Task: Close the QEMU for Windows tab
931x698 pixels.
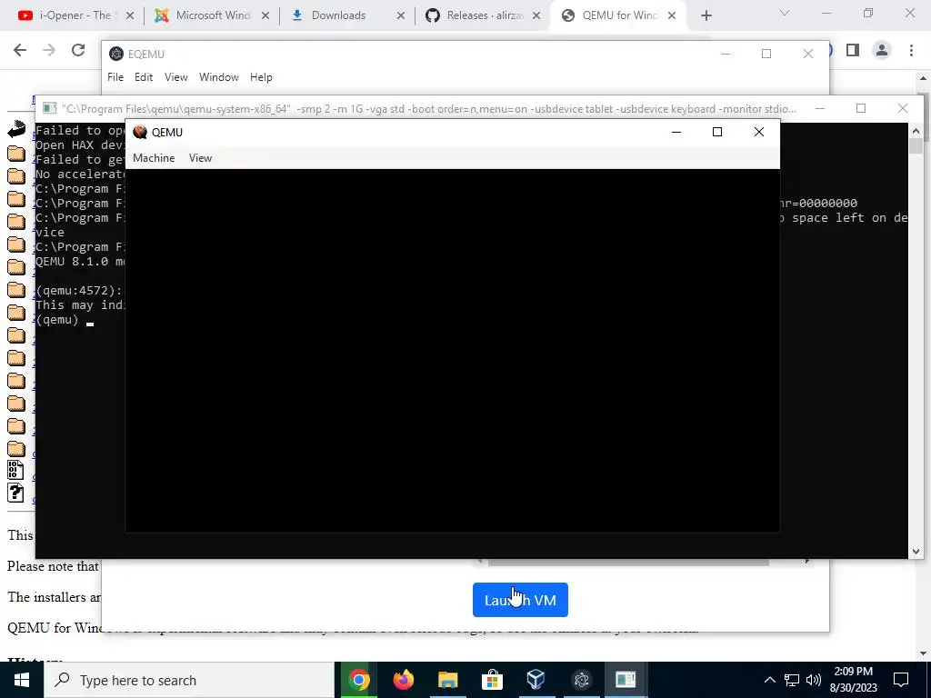Action: point(672,16)
